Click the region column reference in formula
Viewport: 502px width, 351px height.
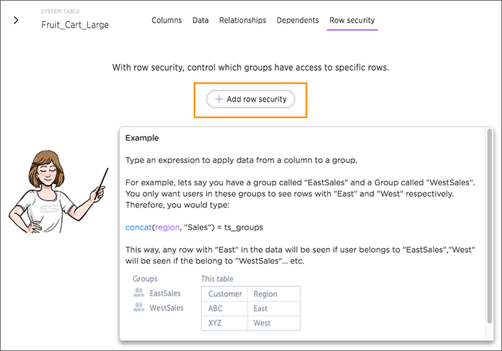(167, 227)
